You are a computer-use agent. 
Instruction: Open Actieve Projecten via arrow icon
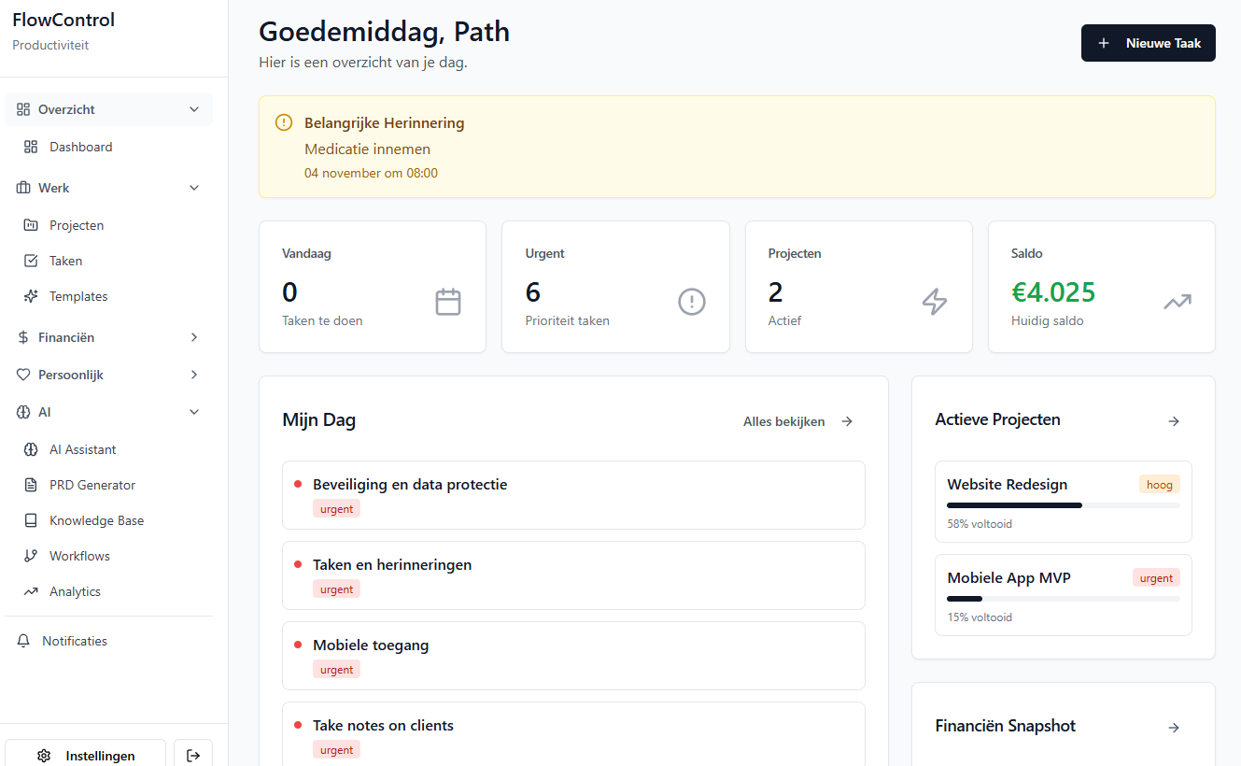pos(1174,421)
